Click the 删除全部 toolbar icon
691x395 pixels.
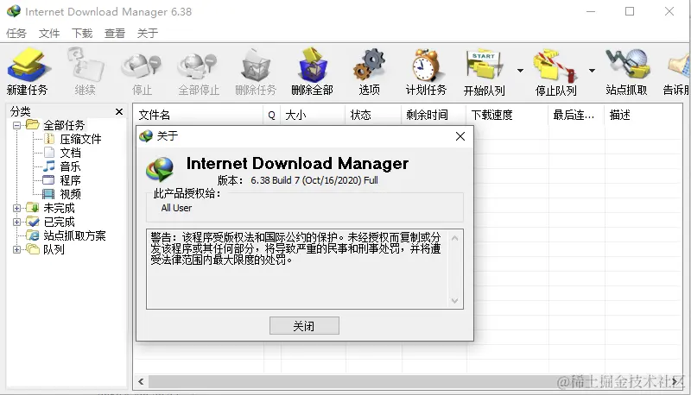click(x=312, y=72)
